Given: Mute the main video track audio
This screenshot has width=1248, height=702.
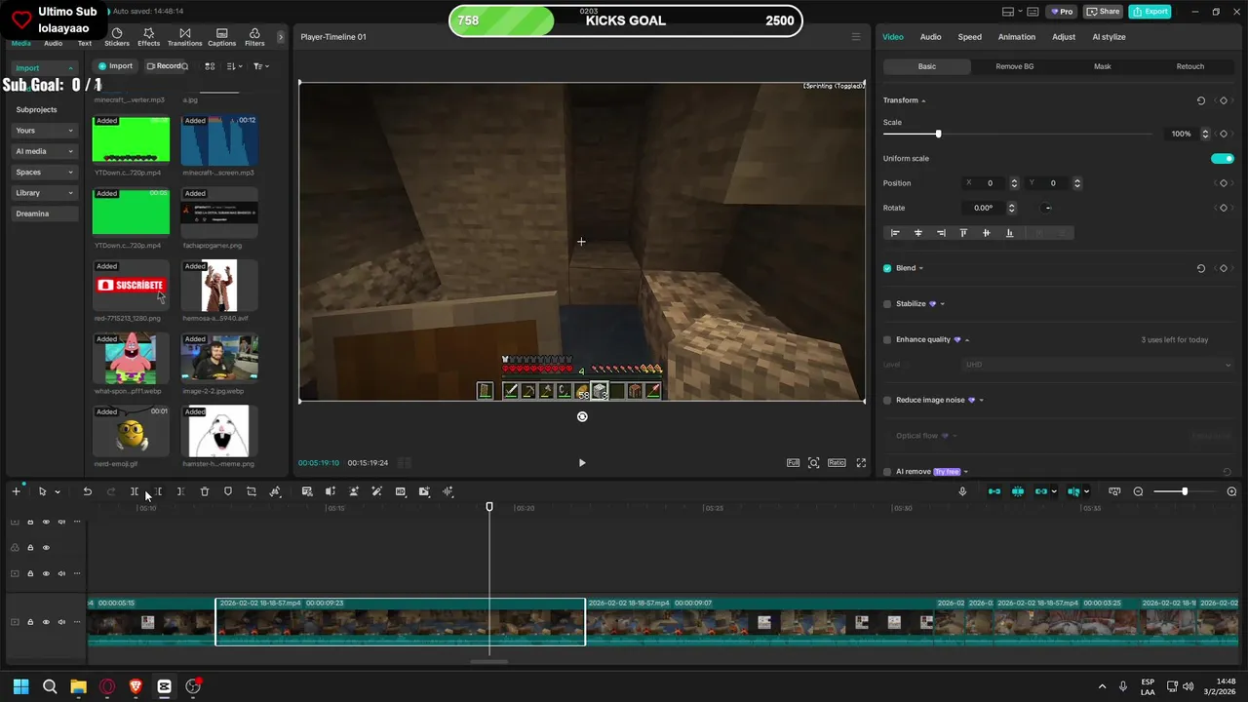Looking at the screenshot, I should [x=61, y=622].
